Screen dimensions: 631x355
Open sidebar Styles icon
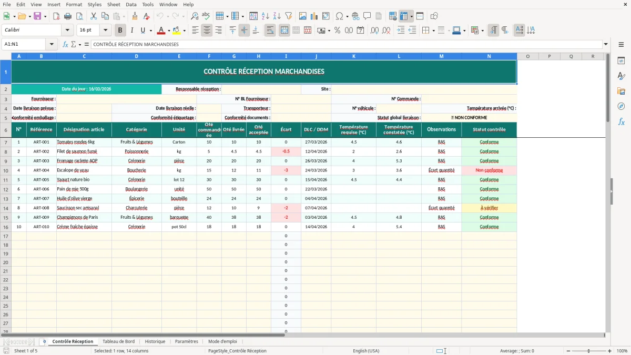[x=621, y=76]
